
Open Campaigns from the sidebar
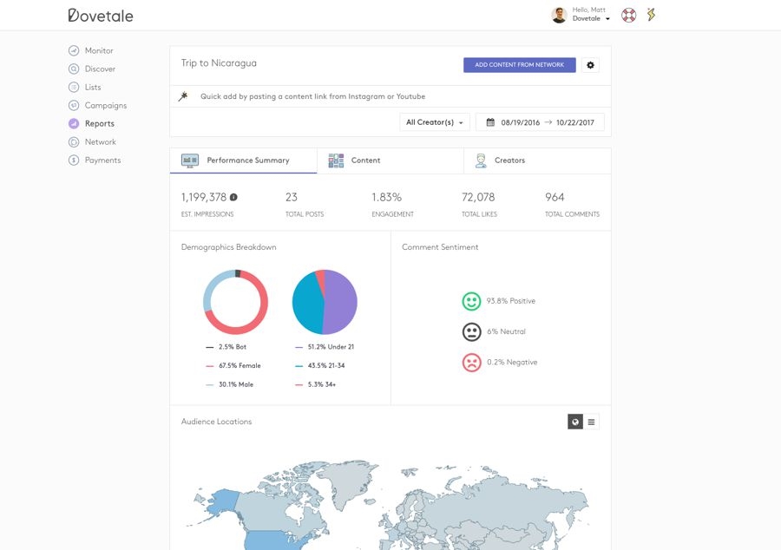74,104
